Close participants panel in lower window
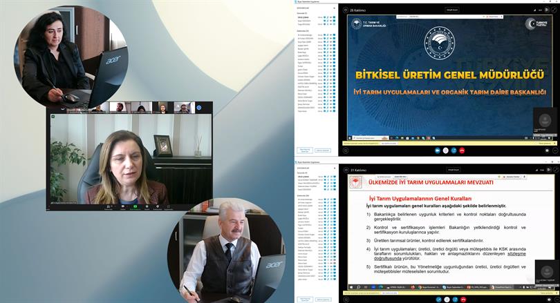Image resolution: width=560 pixels, height=303 pixels. coord(335,168)
